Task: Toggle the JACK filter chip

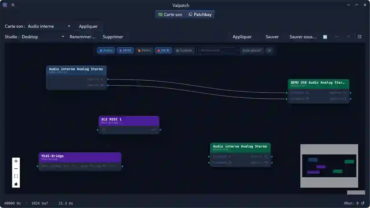Action: click(x=163, y=50)
